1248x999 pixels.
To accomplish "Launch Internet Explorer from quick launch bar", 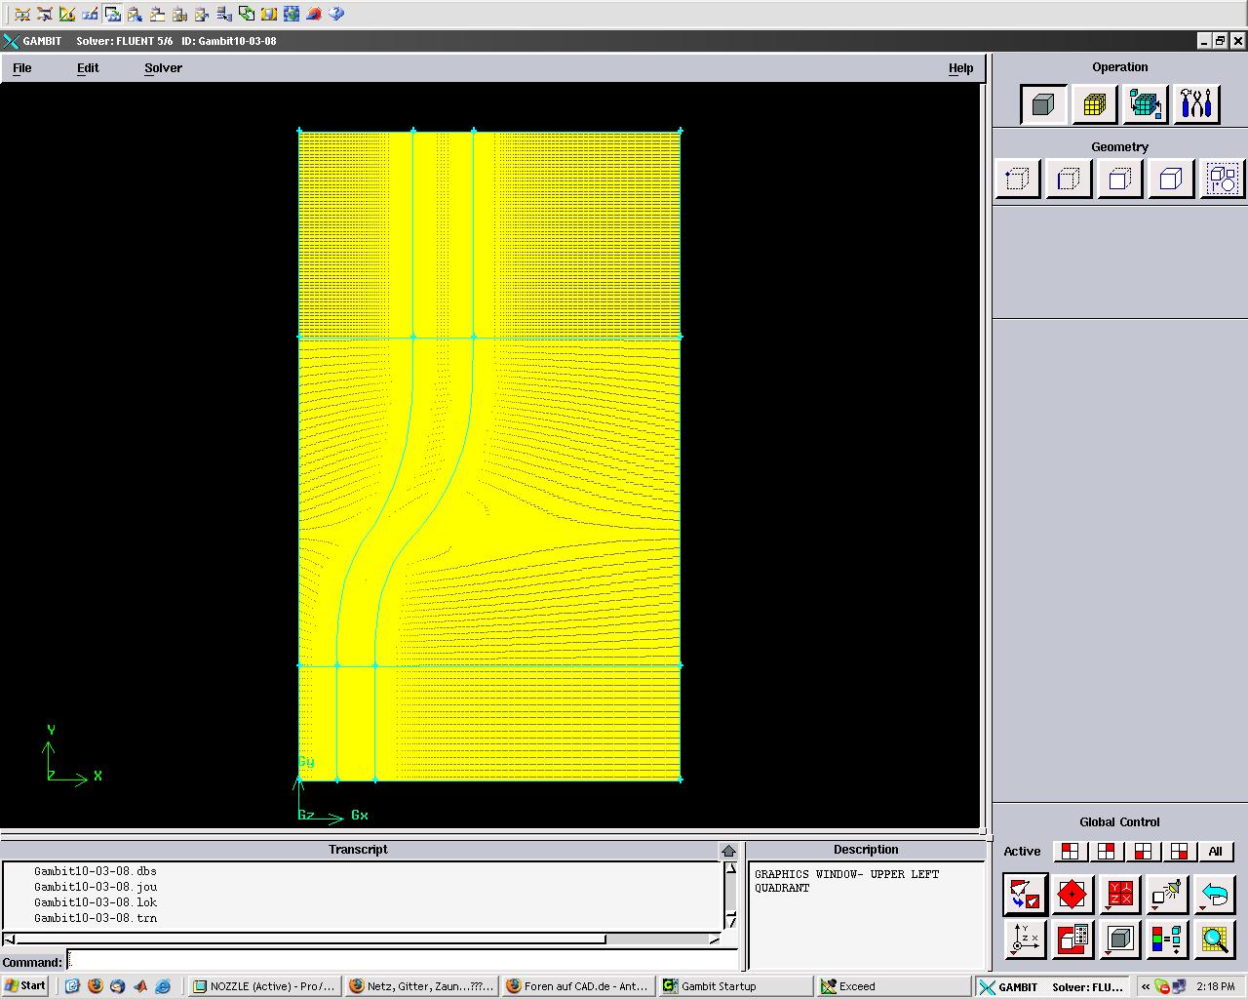I will pyautogui.click(x=163, y=986).
